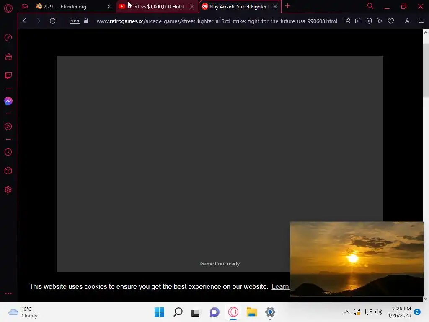The width and height of the screenshot is (429, 322).
Task: Close the Street Fighter tab
Action: click(275, 6)
